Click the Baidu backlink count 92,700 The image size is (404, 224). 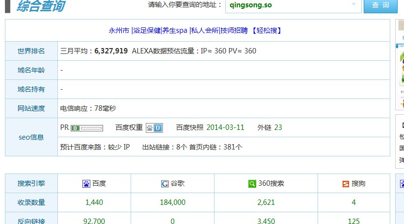click(94, 221)
